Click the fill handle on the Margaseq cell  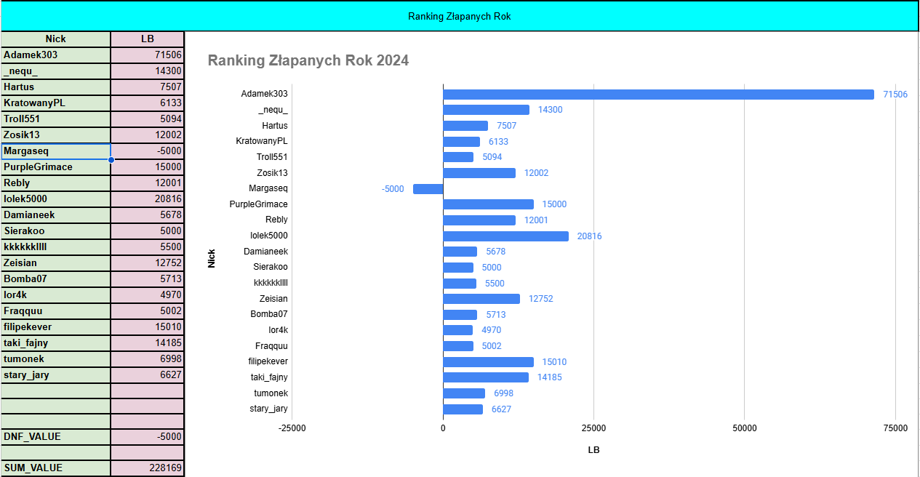tap(111, 159)
